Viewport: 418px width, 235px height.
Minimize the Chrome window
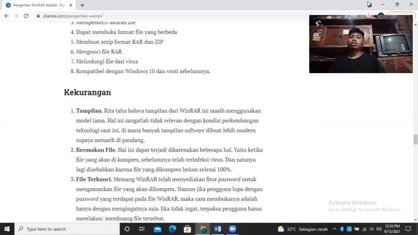point(383,5)
